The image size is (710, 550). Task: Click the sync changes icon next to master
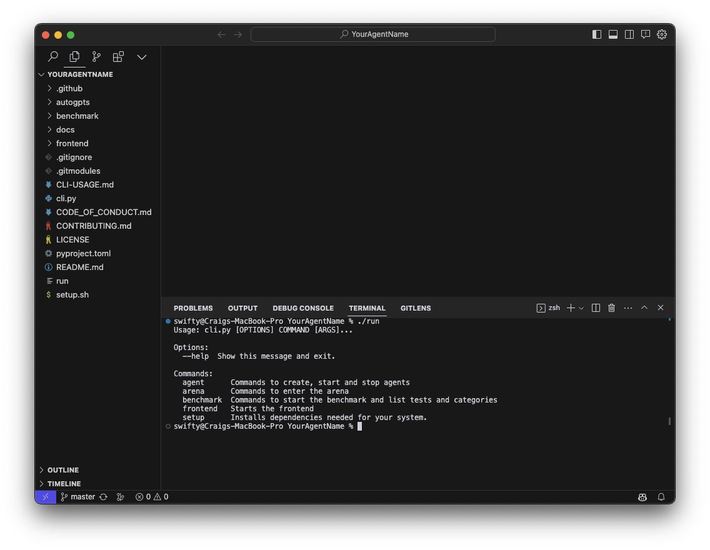pos(102,496)
